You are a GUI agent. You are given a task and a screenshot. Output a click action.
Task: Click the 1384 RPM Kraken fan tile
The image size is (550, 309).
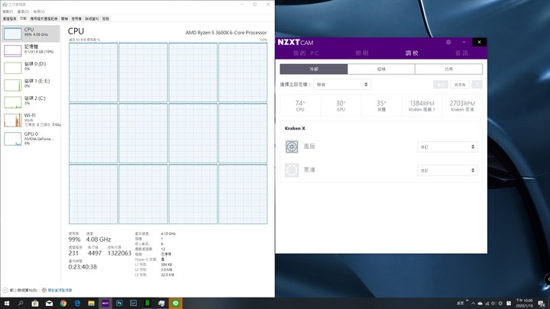click(422, 105)
